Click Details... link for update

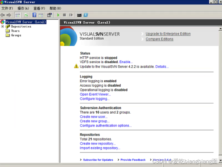162,67
